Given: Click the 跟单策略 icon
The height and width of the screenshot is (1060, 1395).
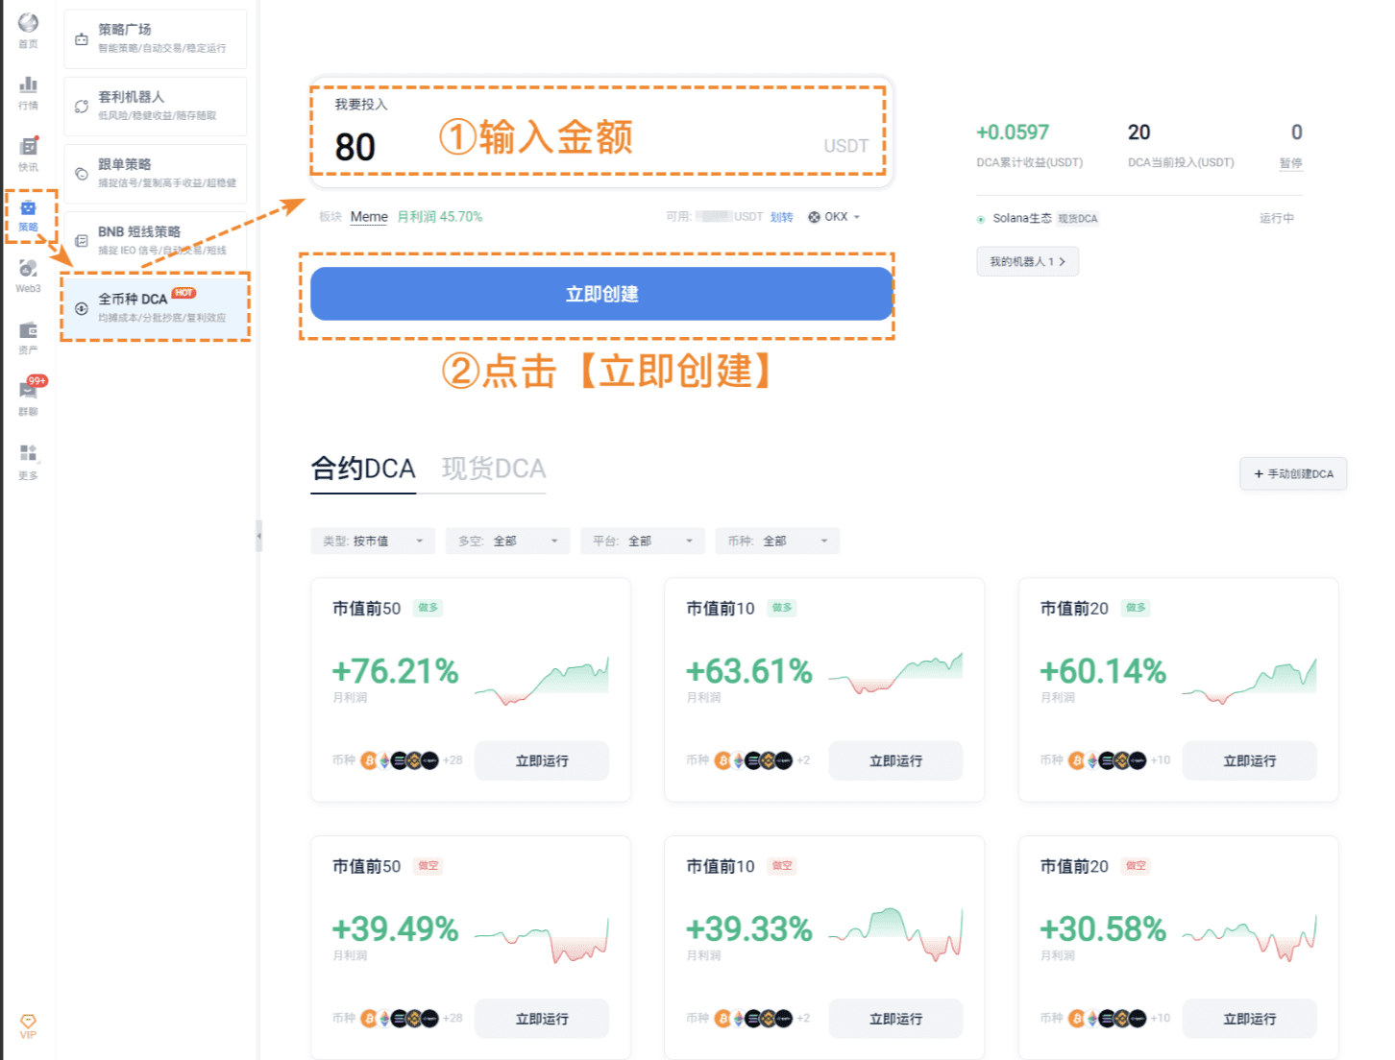Looking at the screenshot, I should (x=82, y=174).
